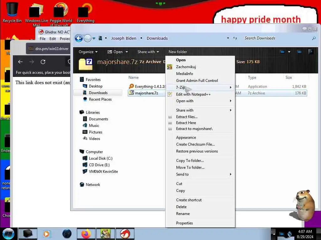This screenshot has width=321, height=240.
Task: Choose Copy To folder...
Action: pyautogui.click(x=200, y=161)
